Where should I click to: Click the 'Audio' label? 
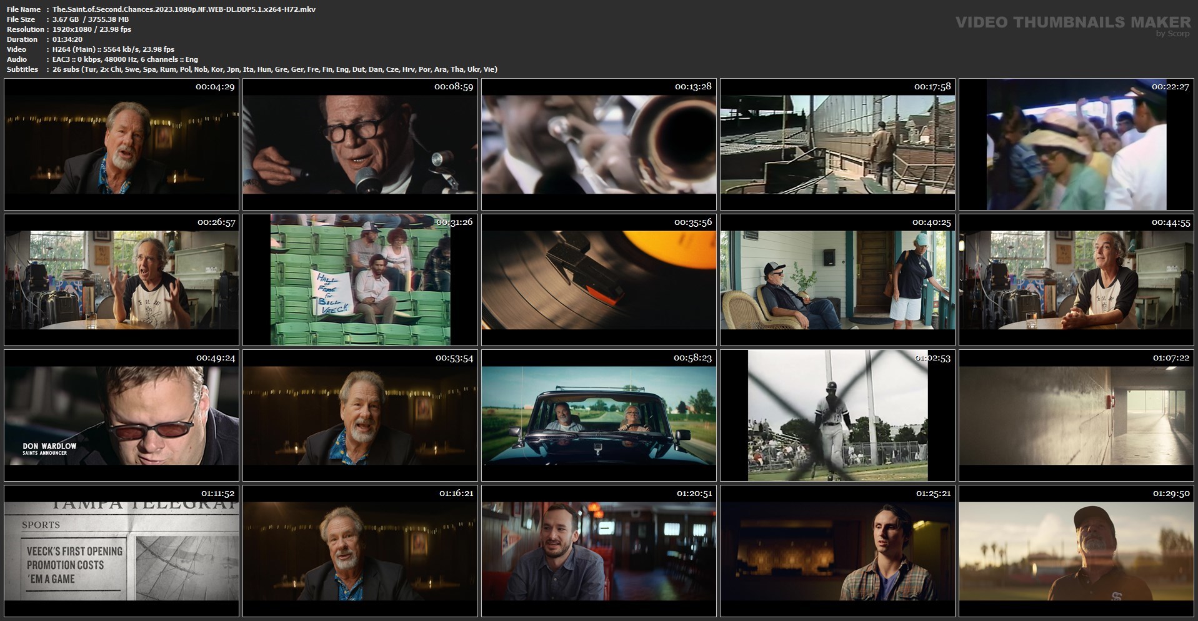click(17, 59)
